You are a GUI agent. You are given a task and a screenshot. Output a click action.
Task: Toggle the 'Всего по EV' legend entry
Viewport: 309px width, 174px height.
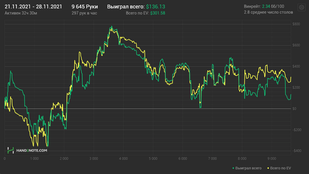click(x=279, y=168)
